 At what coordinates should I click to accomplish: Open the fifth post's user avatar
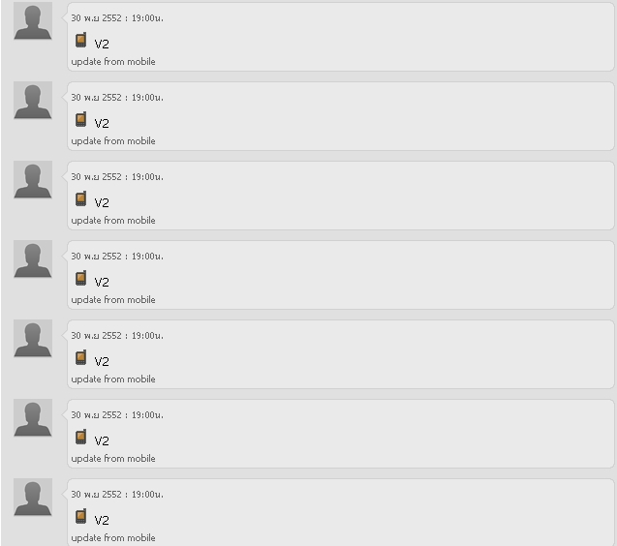(33, 339)
